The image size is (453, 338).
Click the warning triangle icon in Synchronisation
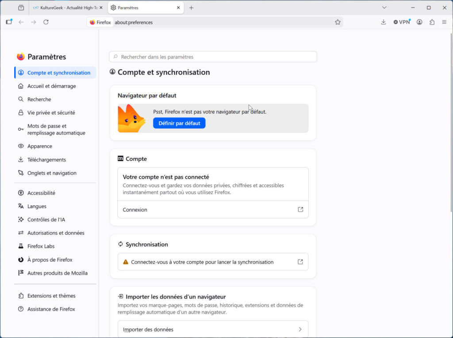pyautogui.click(x=125, y=262)
